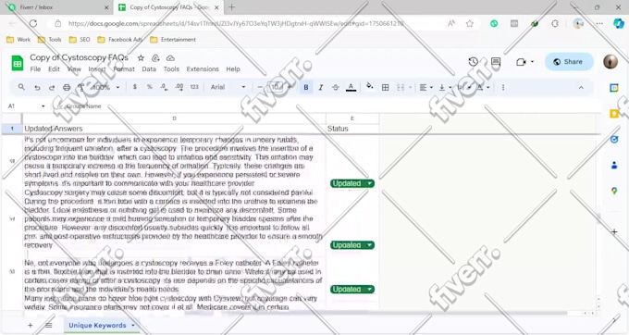
Task: Open Contacts side panel icon
Action: [x=614, y=166]
